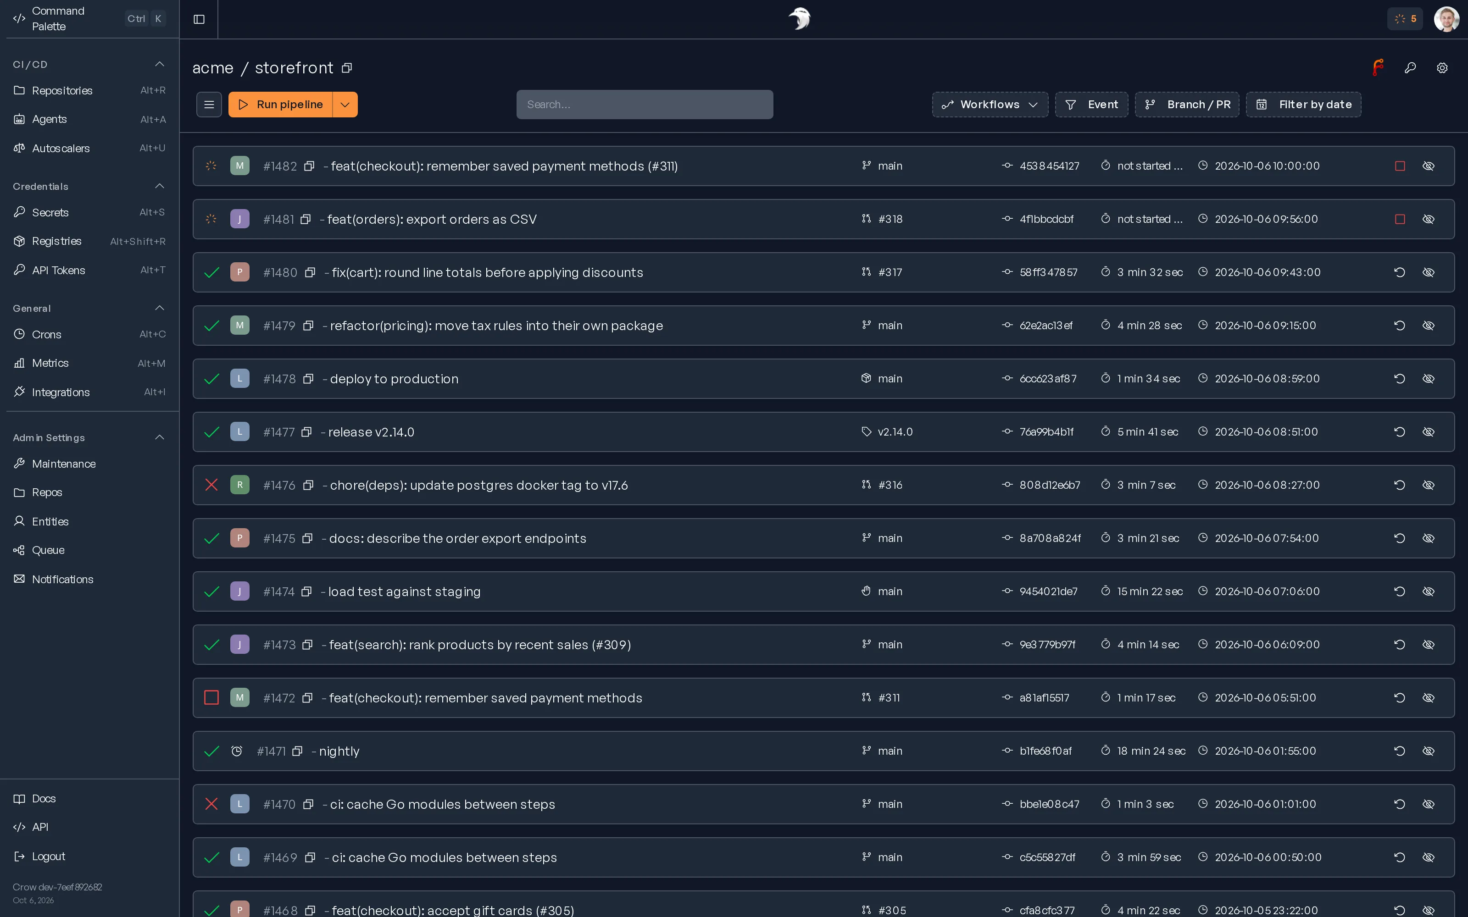
Task: Hide pipeline #1474 load test eye icon
Action: point(1429,591)
